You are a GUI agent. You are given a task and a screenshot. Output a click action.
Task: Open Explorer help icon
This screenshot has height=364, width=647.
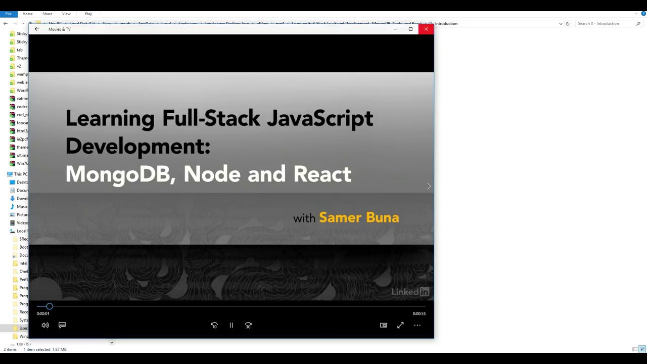tap(643, 14)
